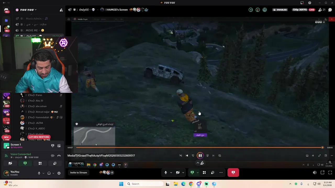Jump to 1,371 new mentions
Screen dimensions: 335x188
click(39, 137)
